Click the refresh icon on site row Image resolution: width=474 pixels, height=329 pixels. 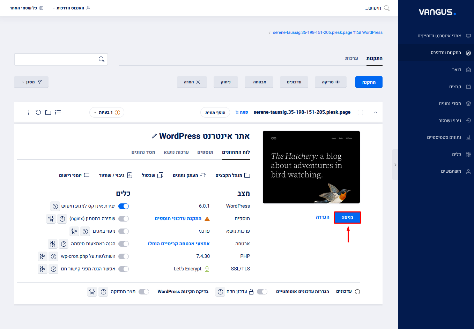pos(38,112)
